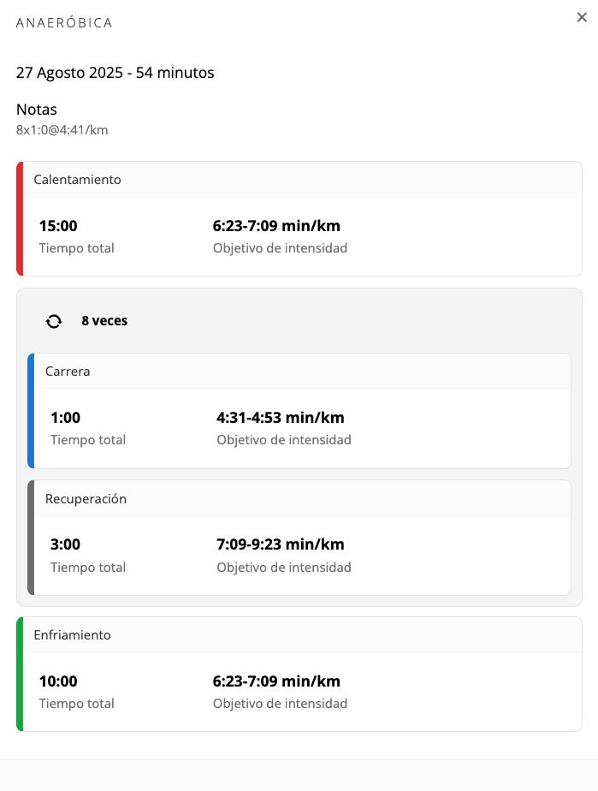Click the Carrera step header
Viewport: 598px width, 791px height.
click(x=68, y=372)
